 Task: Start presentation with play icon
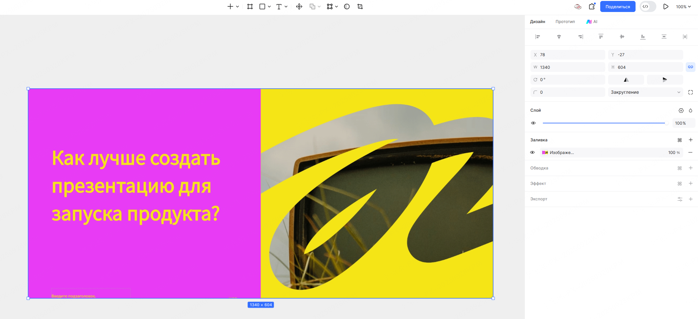(666, 7)
